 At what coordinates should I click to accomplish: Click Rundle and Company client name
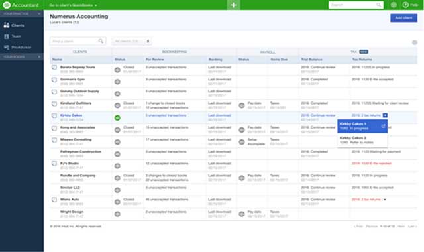78,176
